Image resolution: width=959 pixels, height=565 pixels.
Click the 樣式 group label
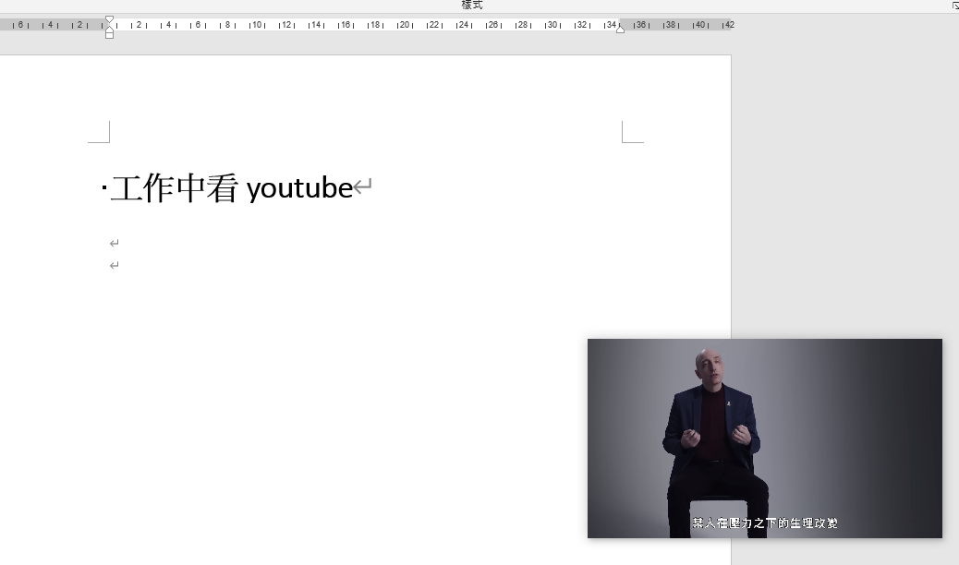(472, 6)
